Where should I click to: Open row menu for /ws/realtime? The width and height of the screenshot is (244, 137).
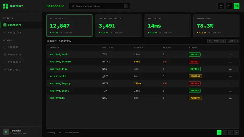coord(231,69)
